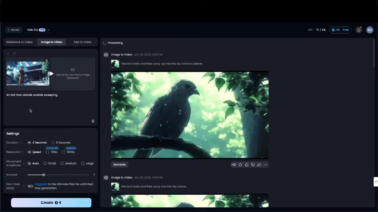This screenshot has width=378, height=212.
Task: Click the HD upscale icon
Action: pos(234,165)
